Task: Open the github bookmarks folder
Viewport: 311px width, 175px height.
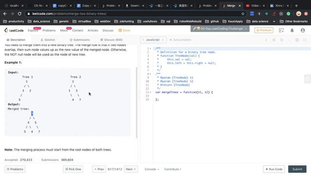Action: [212, 21]
